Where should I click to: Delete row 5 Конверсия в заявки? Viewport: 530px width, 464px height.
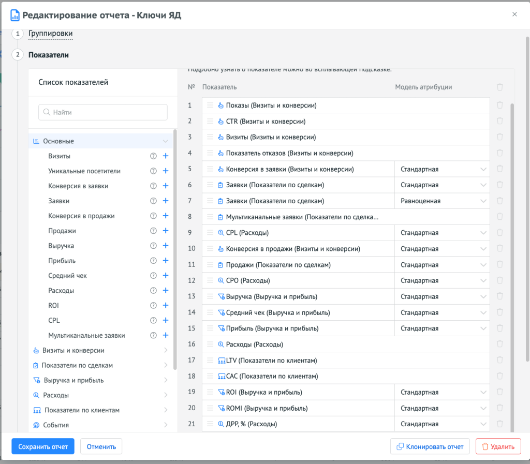(x=499, y=169)
